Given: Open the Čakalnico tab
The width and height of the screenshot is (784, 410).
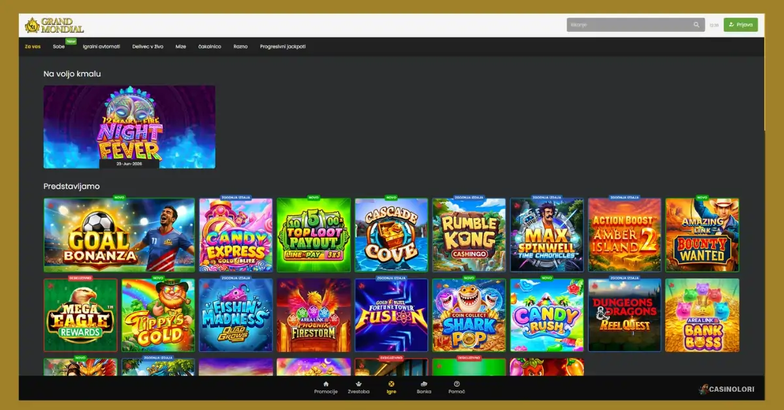Looking at the screenshot, I should coord(210,47).
